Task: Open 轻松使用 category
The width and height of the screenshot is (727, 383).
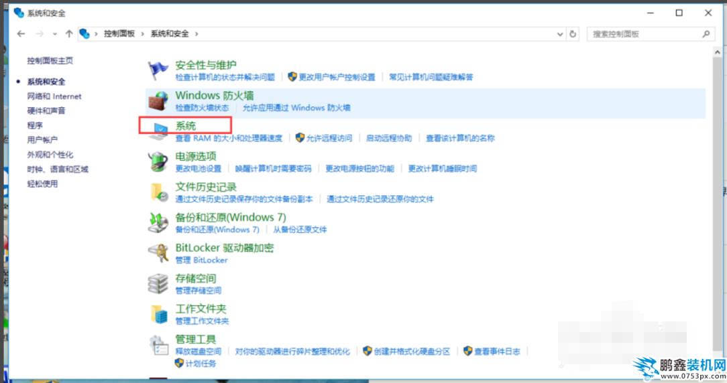Action: [x=42, y=184]
